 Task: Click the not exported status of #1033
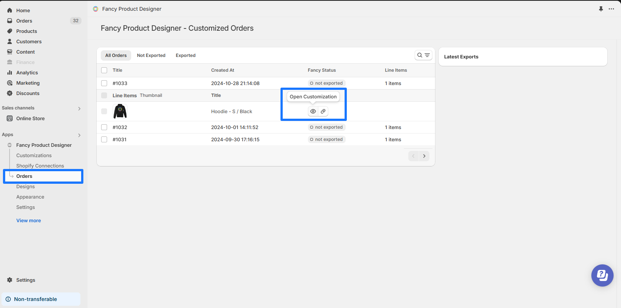click(x=326, y=83)
